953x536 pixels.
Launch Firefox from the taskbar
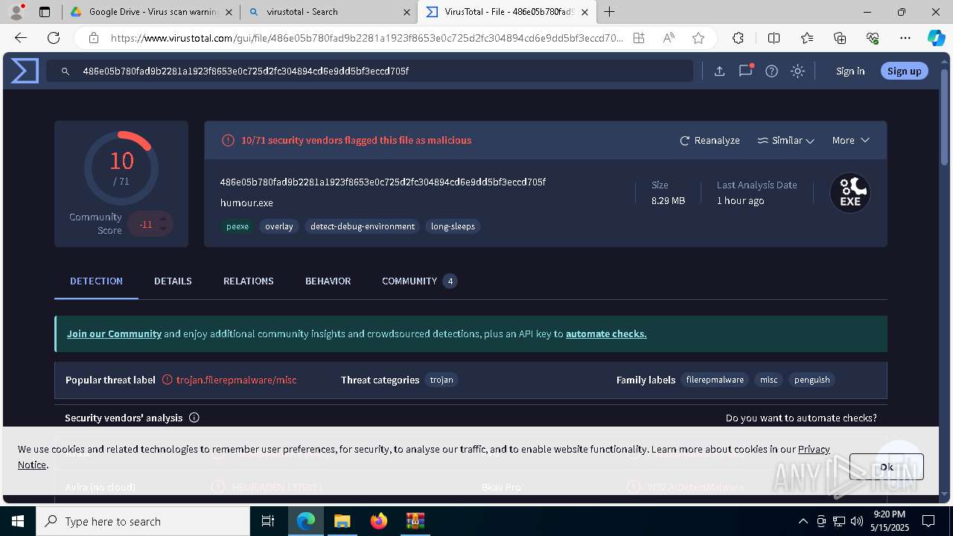tap(378, 521)
